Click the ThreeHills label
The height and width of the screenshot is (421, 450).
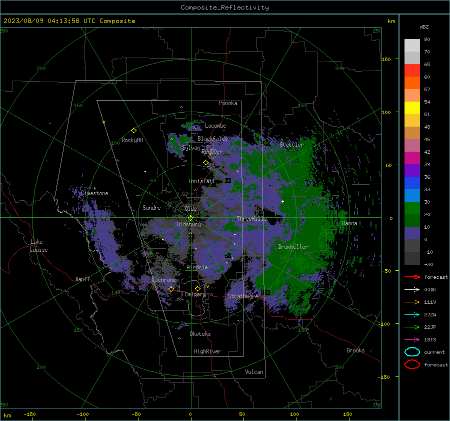tap(251, 219)
